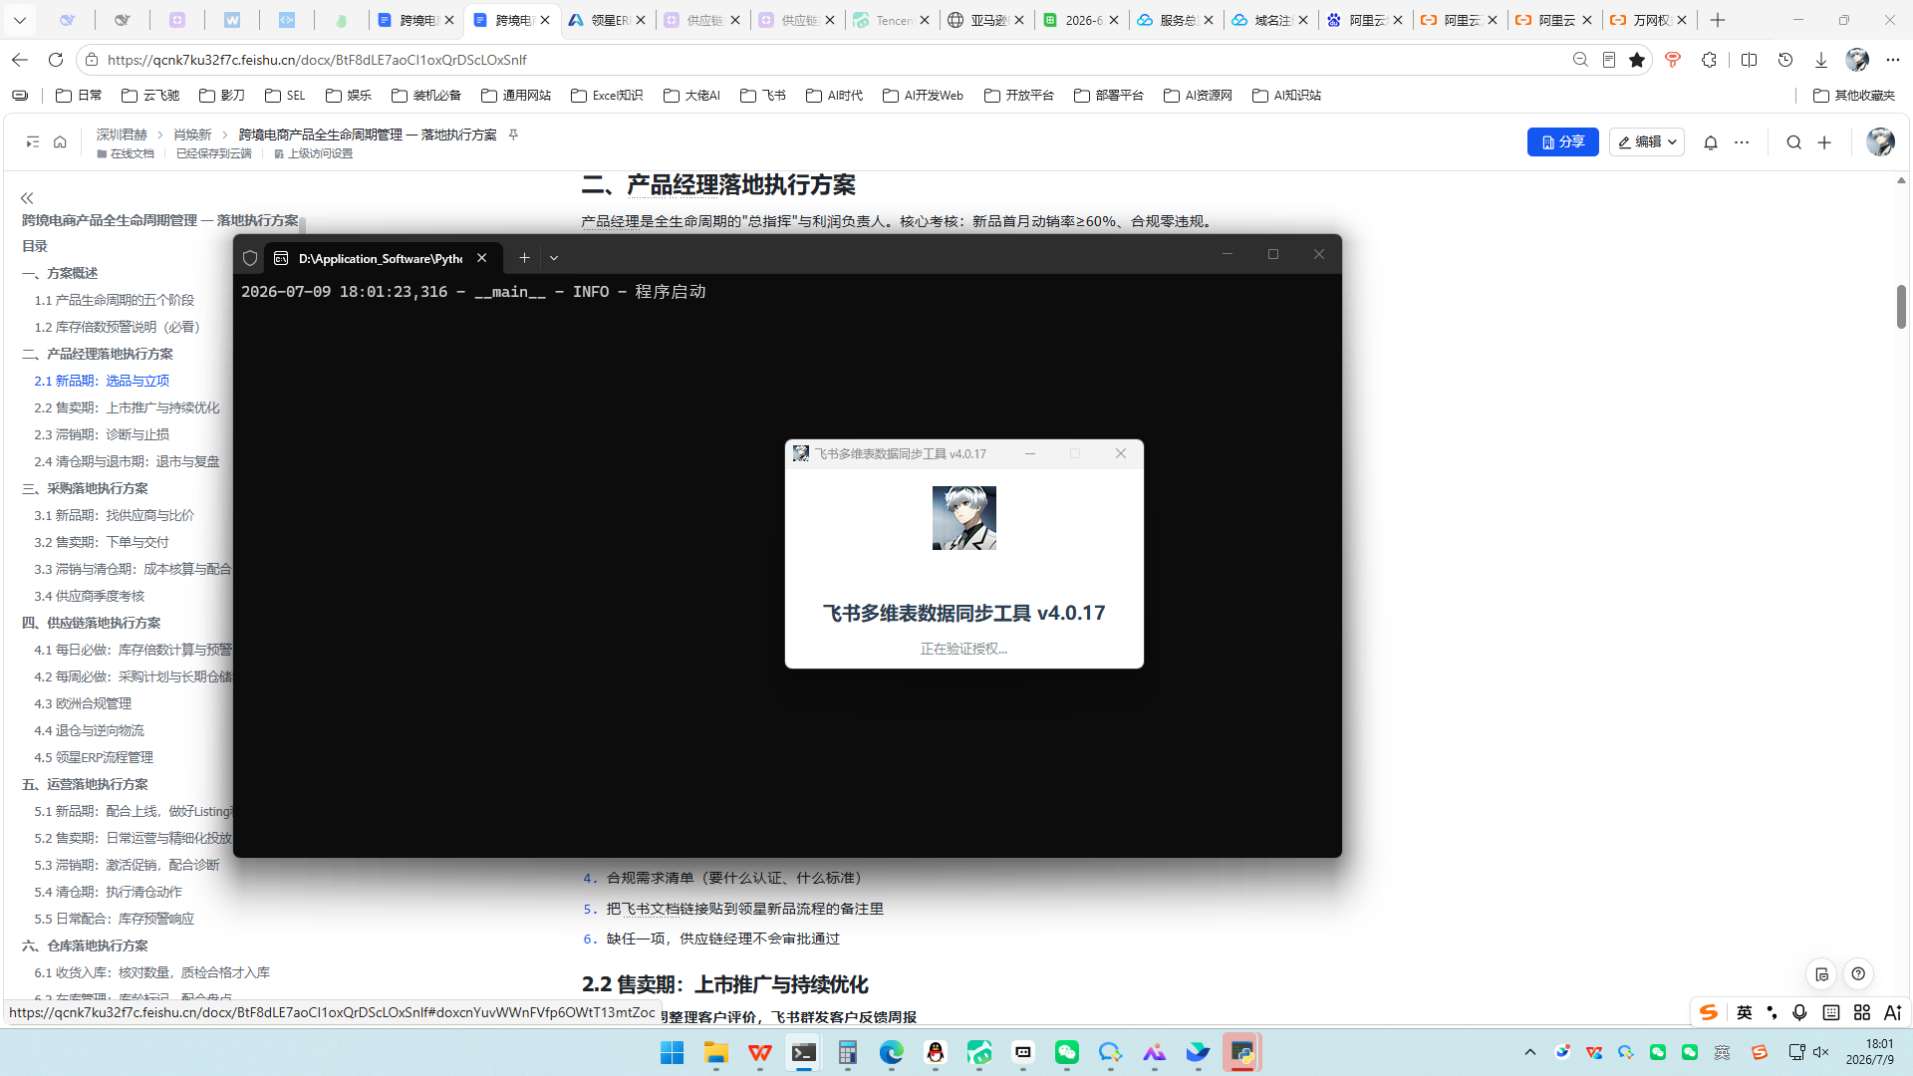1913x1076 pixels.
Task: Click 在线文档 label under breadcrumb
Action: (x=126, y=153)
